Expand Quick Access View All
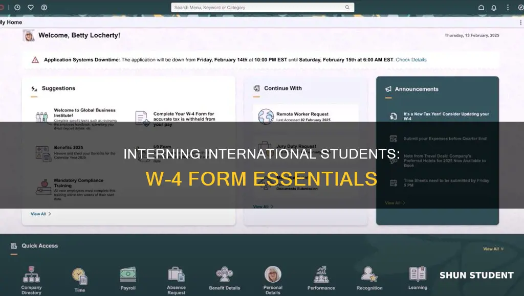This screenshot has width=524, height=296. pos(493,249)
